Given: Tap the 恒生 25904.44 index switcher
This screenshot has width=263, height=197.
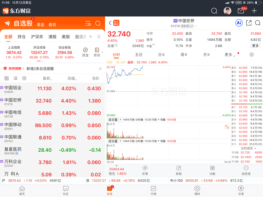Looking at the screenshot, I should pyautogui.click(x=117, y=171).
